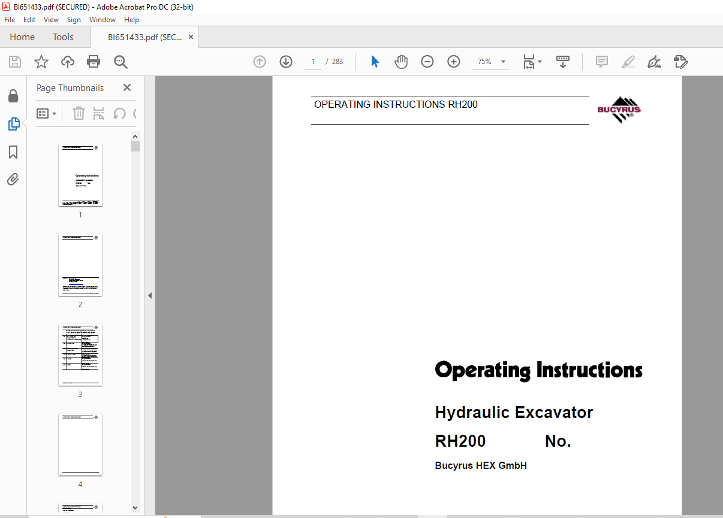Open the Edit menu
The height and width of the screenshot is (518, 723).
29,20
